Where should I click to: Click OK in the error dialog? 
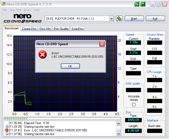[x=70, y=66]
